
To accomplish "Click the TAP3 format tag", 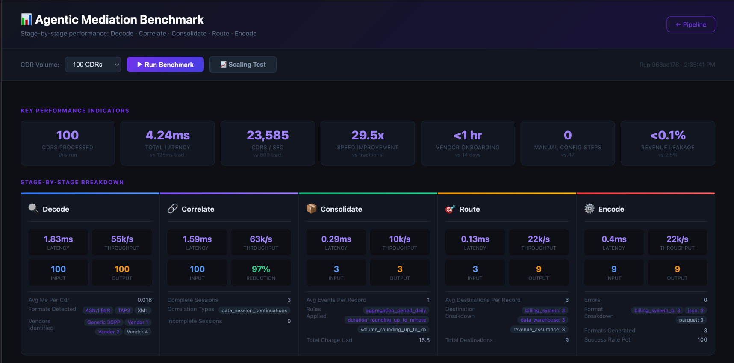I will pos(124,310).
